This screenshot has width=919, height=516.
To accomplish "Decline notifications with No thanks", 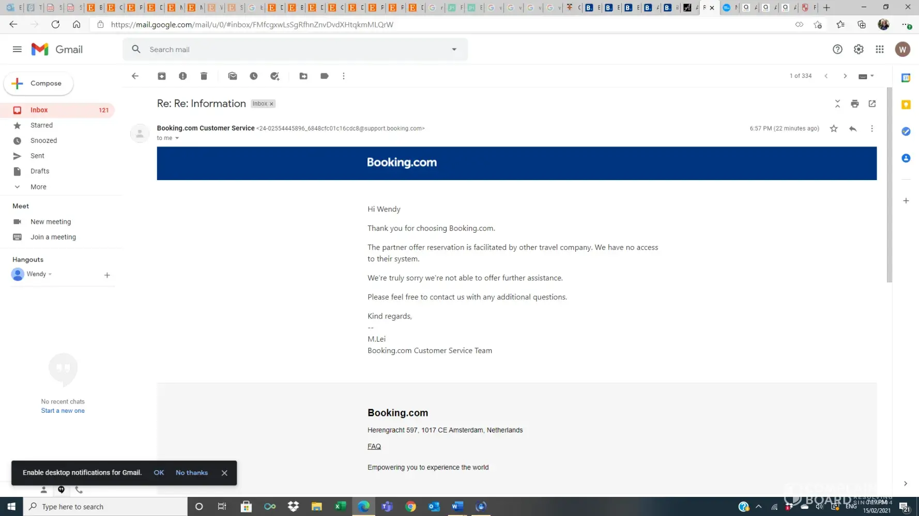I will (x=192, y=473).
